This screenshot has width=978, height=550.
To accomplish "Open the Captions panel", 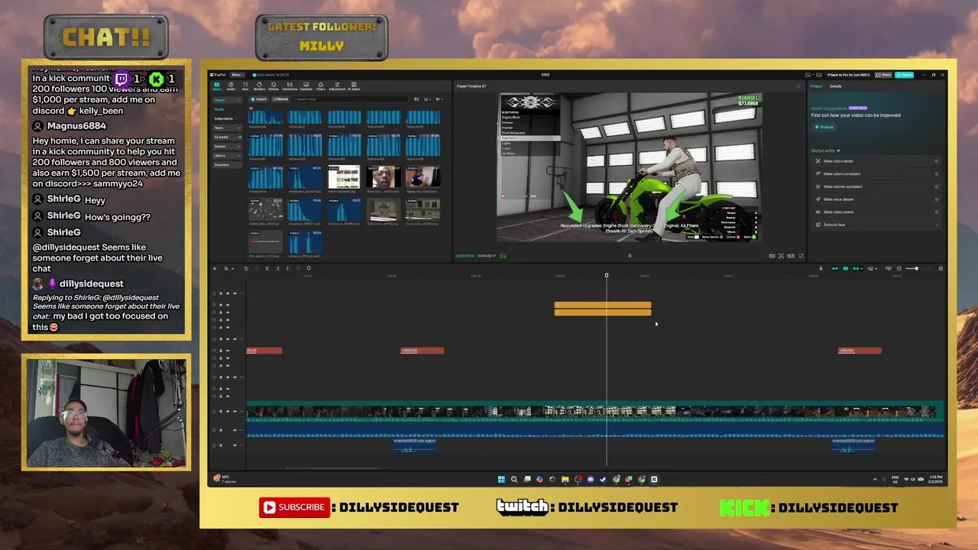I will click(x=306, y=86).
